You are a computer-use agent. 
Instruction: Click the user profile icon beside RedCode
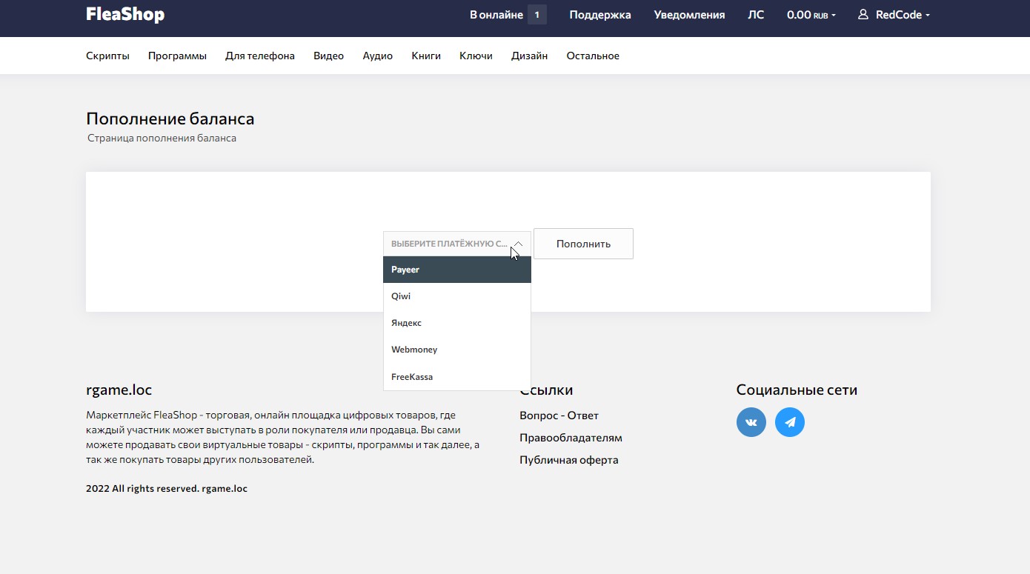click(x=863, y=15)
